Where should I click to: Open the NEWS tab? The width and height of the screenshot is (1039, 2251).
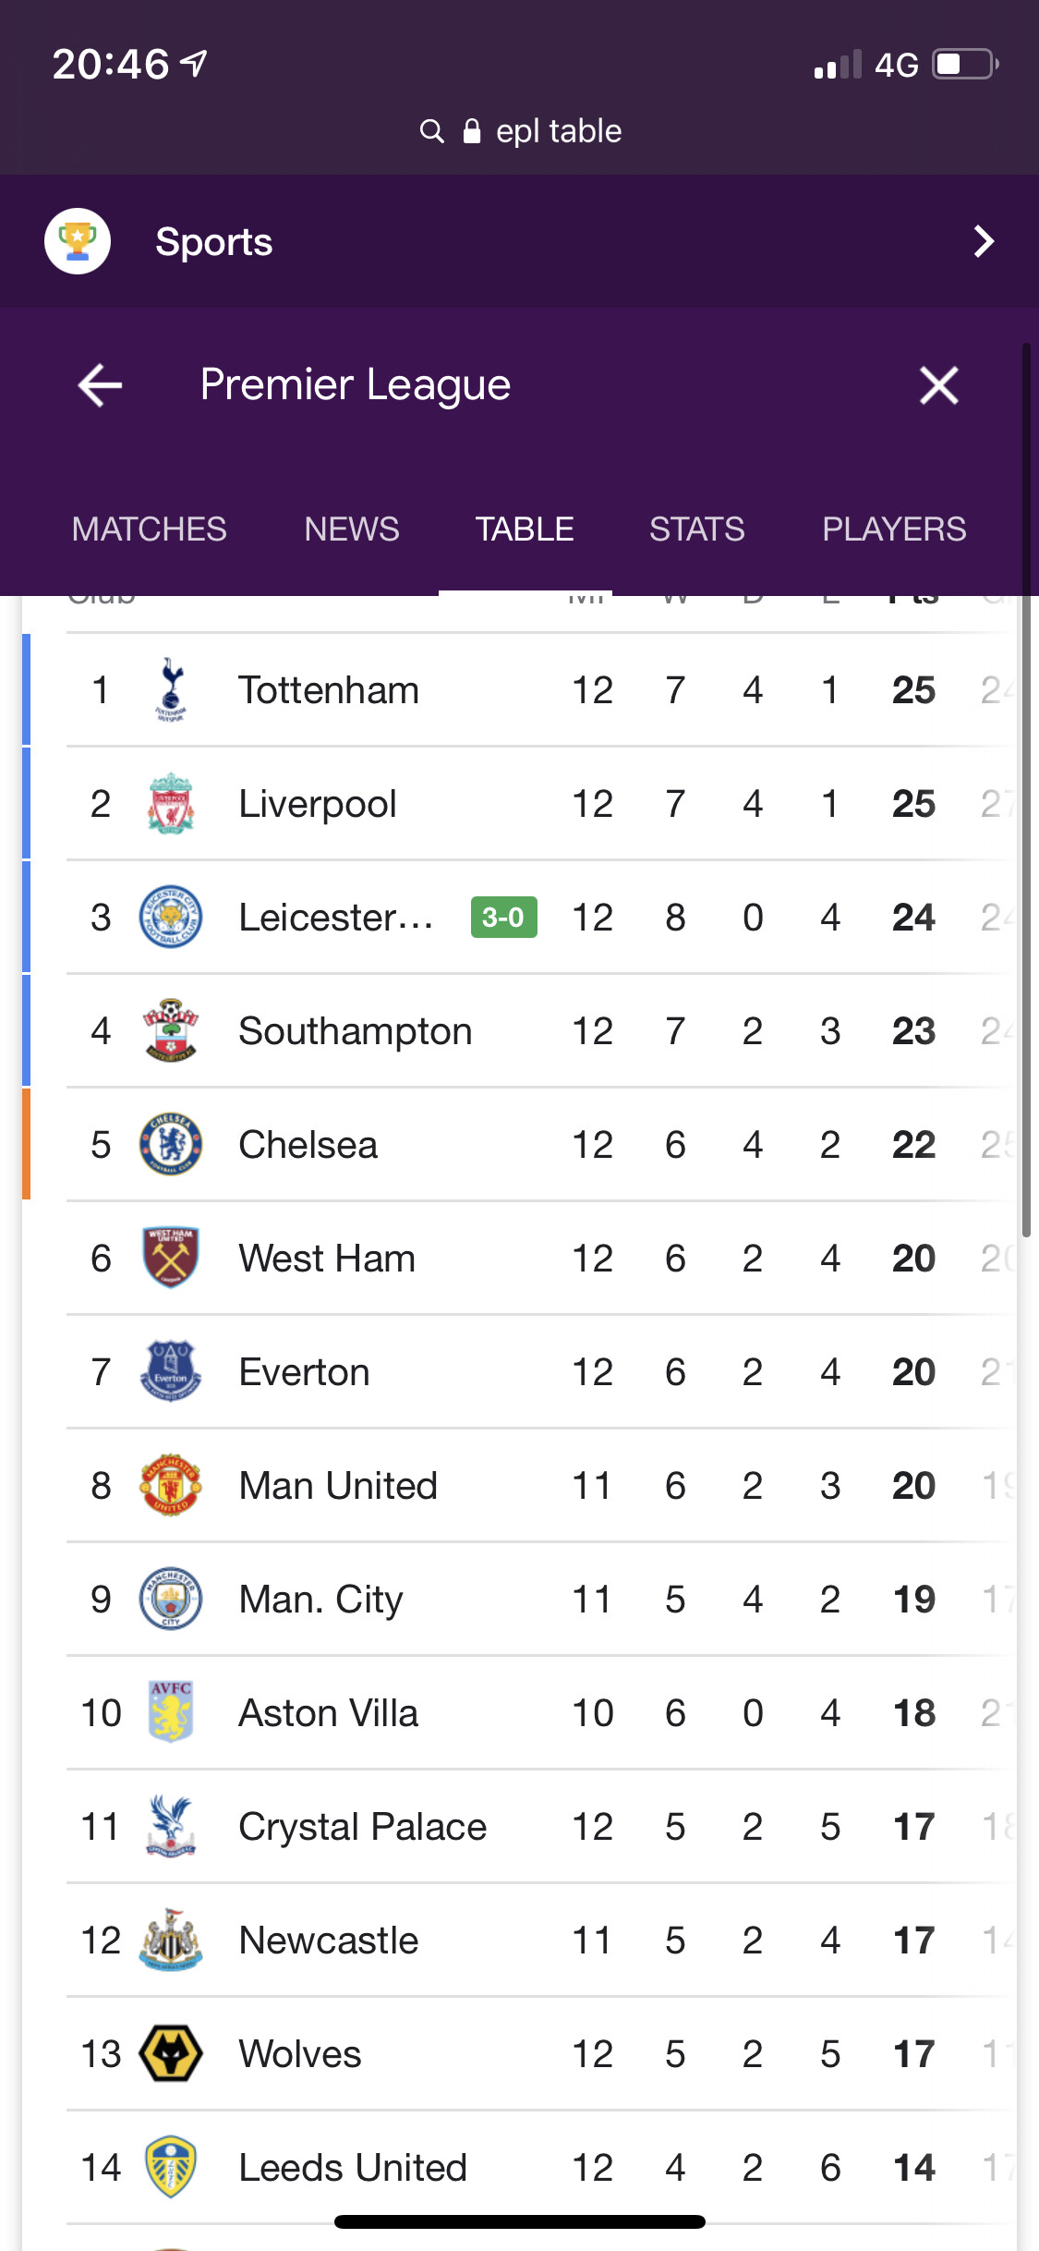[352, 529]
